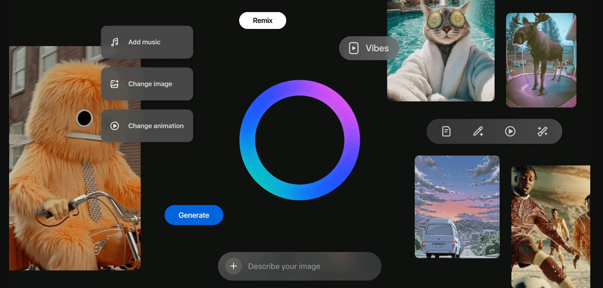Image resolution: width=603 pixels, height=288 pixels.
Task: Click the music note icon beside Add music
Action: coord(114,42)
